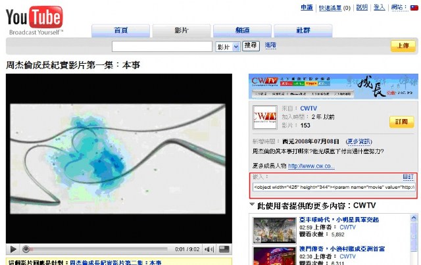Click the 自訂 embed customization link

click(408, 177)
